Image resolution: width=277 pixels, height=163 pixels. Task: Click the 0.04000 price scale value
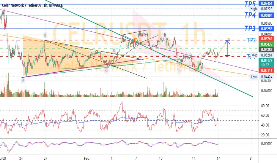(x=267, y=91)
